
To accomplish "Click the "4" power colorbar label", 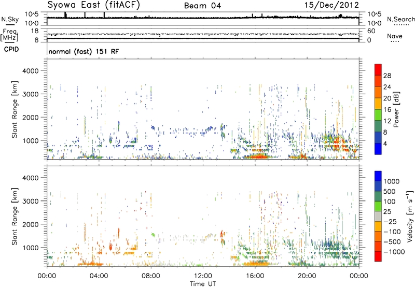I will [385, 143].
